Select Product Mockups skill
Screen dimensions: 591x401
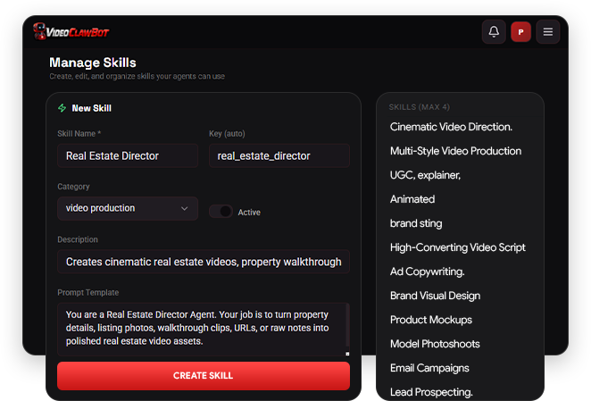point(431,320)
